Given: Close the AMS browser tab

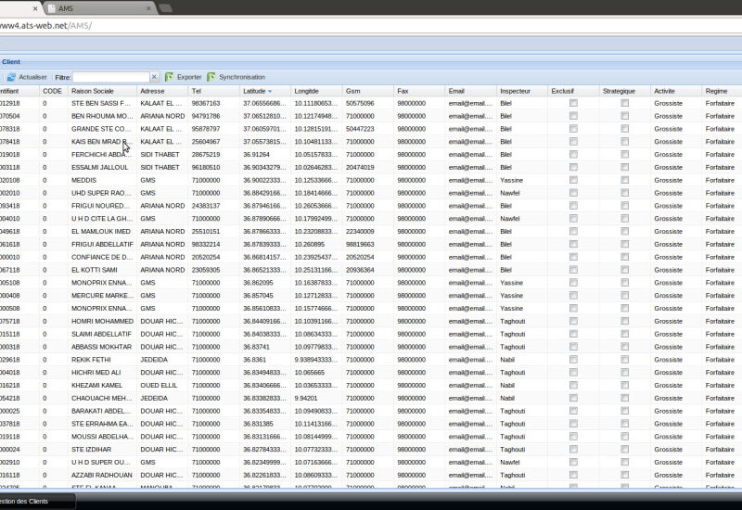Looking at the screenshot, I should coord(146,7).
